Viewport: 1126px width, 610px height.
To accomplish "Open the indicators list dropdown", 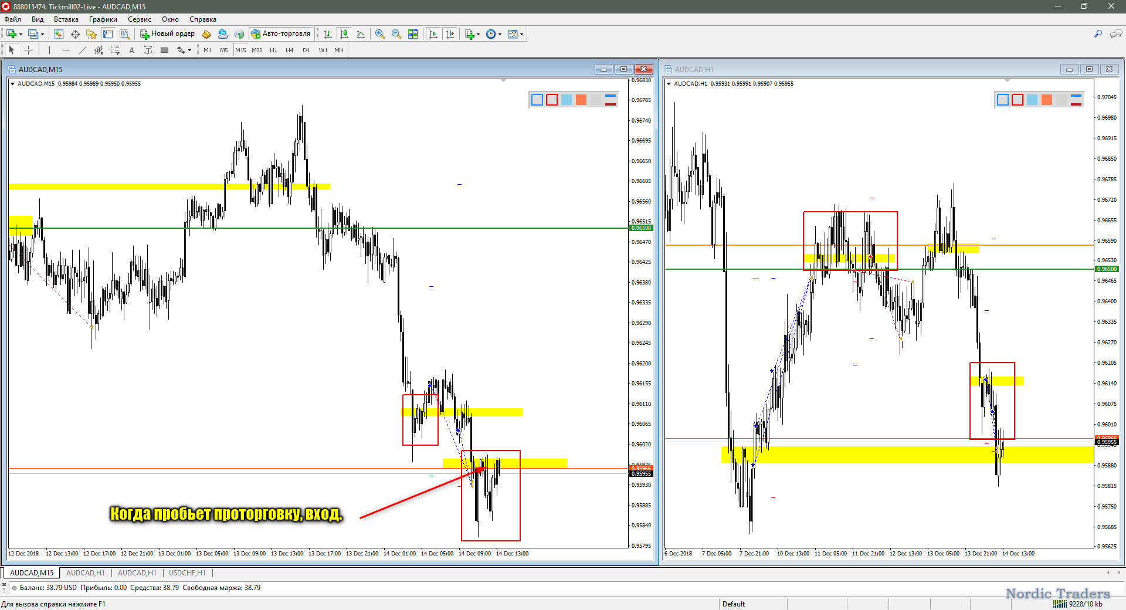I will point(472,34).
